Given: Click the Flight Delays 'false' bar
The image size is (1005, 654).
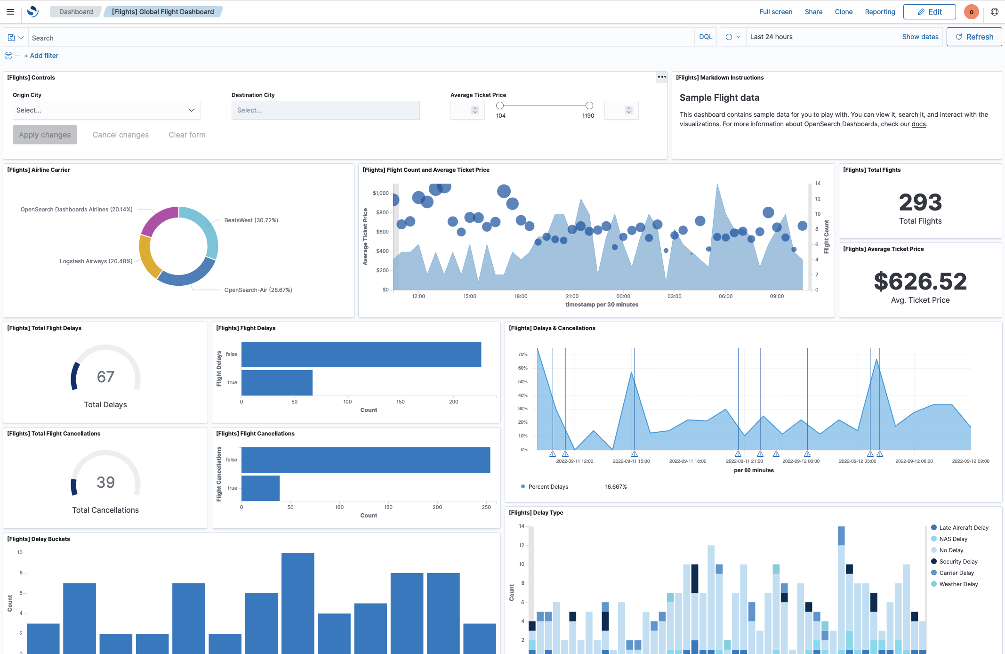Looking at the screenshot, I should pyautogui.click(x=361, y=355).
